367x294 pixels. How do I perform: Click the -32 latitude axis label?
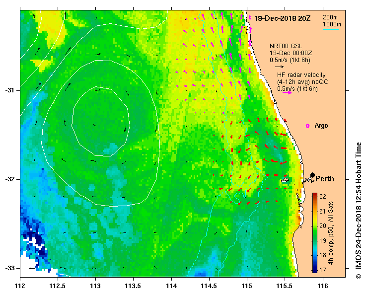click(x=9, y=179)
